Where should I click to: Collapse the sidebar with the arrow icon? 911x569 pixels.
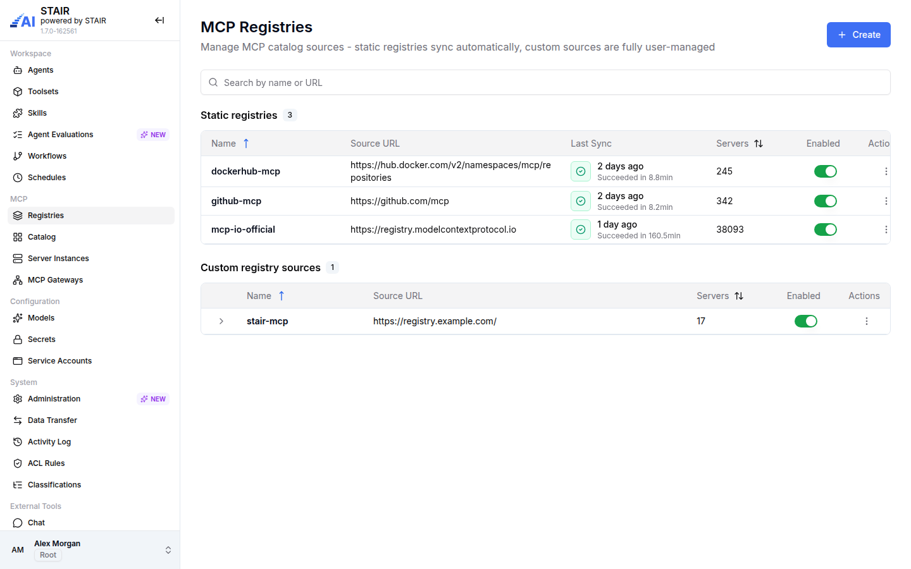[x=159, y=20]
